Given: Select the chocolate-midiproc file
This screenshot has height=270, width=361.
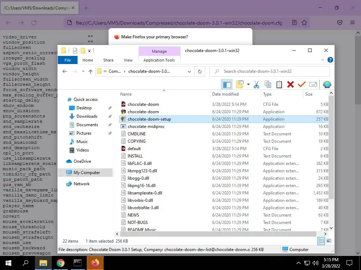Looking at the screenshot, I should tap(225, 127).
